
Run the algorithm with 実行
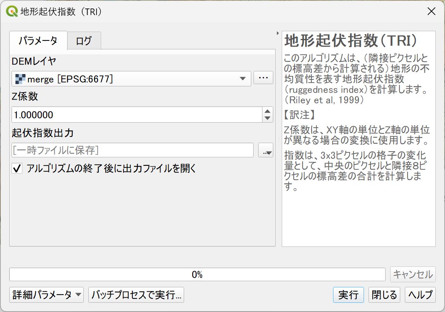click(x=348, y=295)
